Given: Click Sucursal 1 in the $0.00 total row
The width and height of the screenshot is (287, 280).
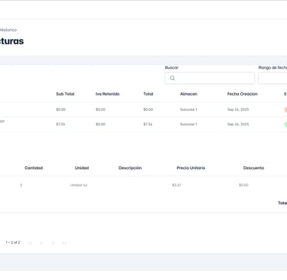Looking at the screenshot, I should coord(188,109).
